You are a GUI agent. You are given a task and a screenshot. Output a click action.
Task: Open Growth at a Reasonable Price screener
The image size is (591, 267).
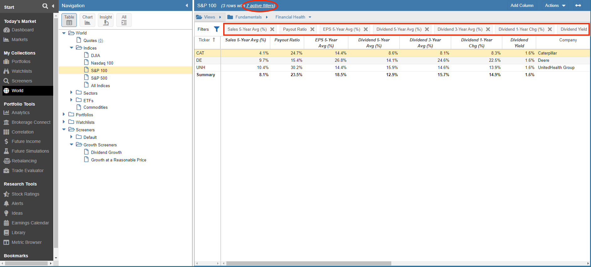(x=119, y=160)
